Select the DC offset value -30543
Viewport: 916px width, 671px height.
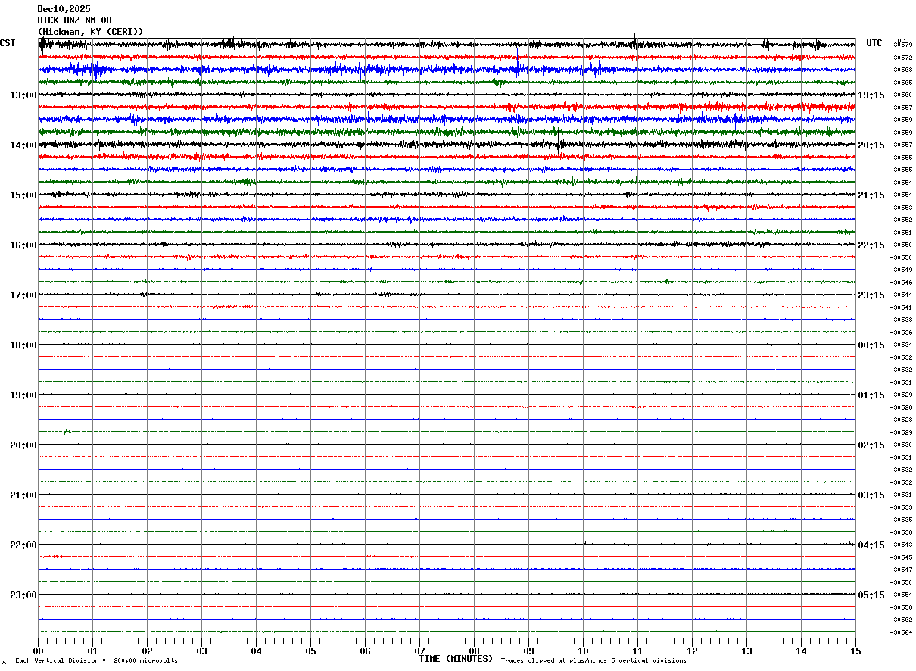coord(902,545)
